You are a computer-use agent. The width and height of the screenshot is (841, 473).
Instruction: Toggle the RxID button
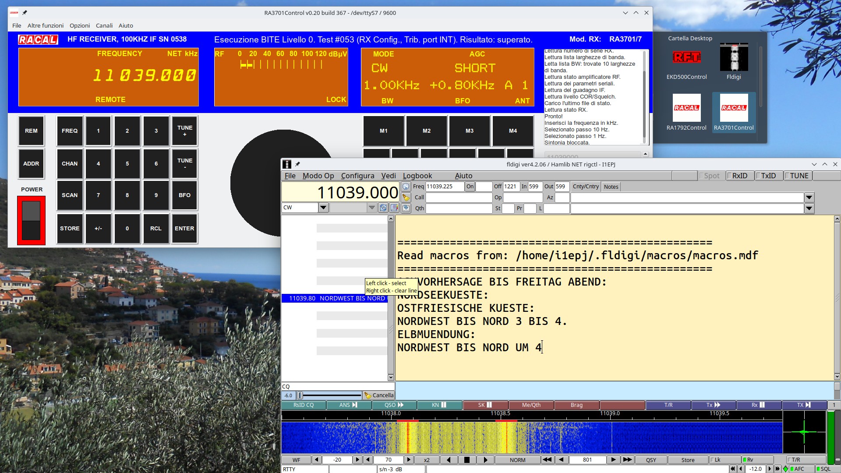coord(740,176)
